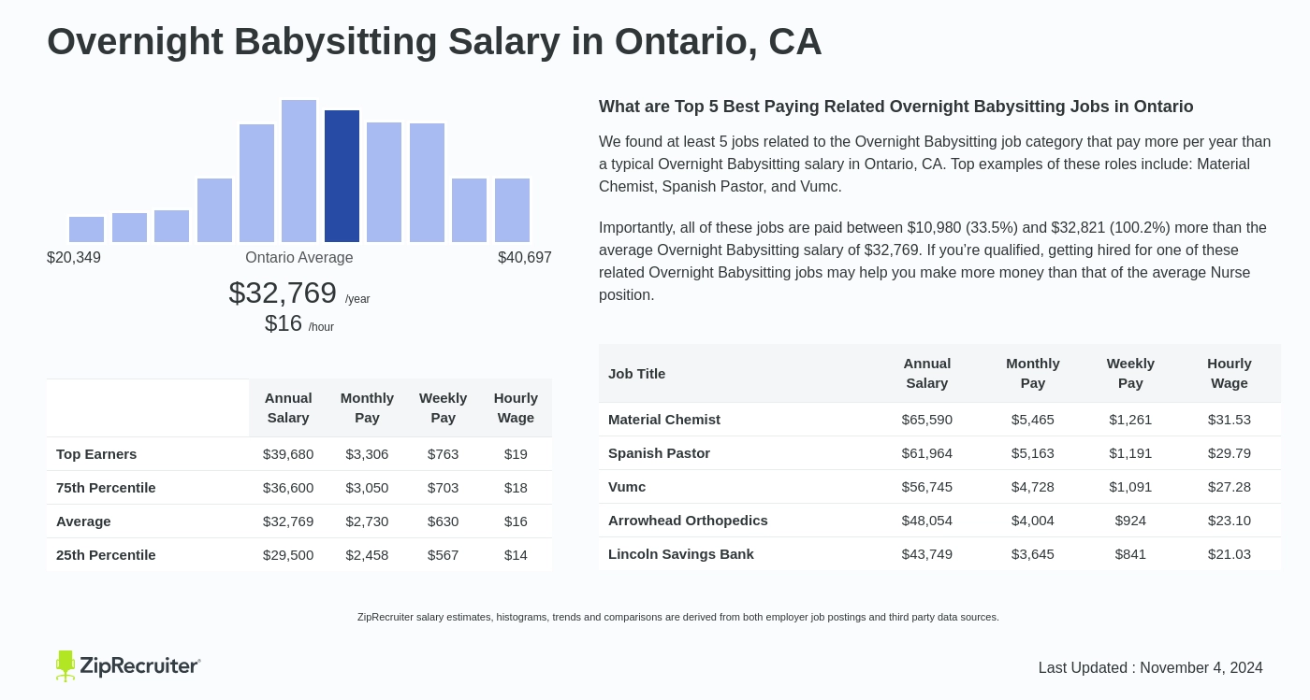Click the shortest, first histogram bar
This screenshot has height=700, width=1310.
pos(86,229)
